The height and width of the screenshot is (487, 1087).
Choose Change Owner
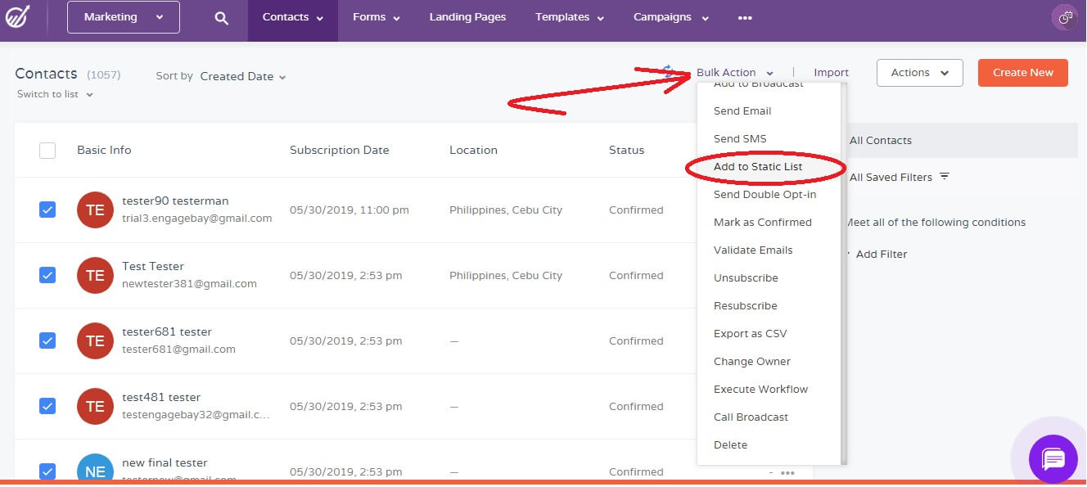[x=752, y=362]
